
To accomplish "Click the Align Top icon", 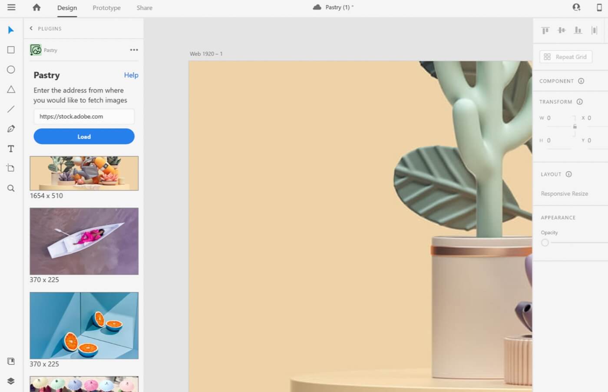I will coord(545,30).
